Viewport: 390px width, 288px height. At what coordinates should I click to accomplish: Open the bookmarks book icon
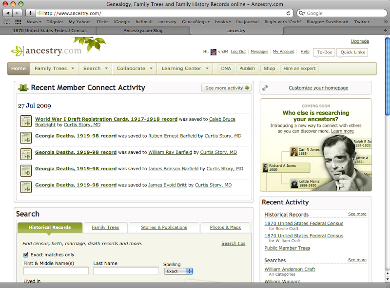coord(7,22)
